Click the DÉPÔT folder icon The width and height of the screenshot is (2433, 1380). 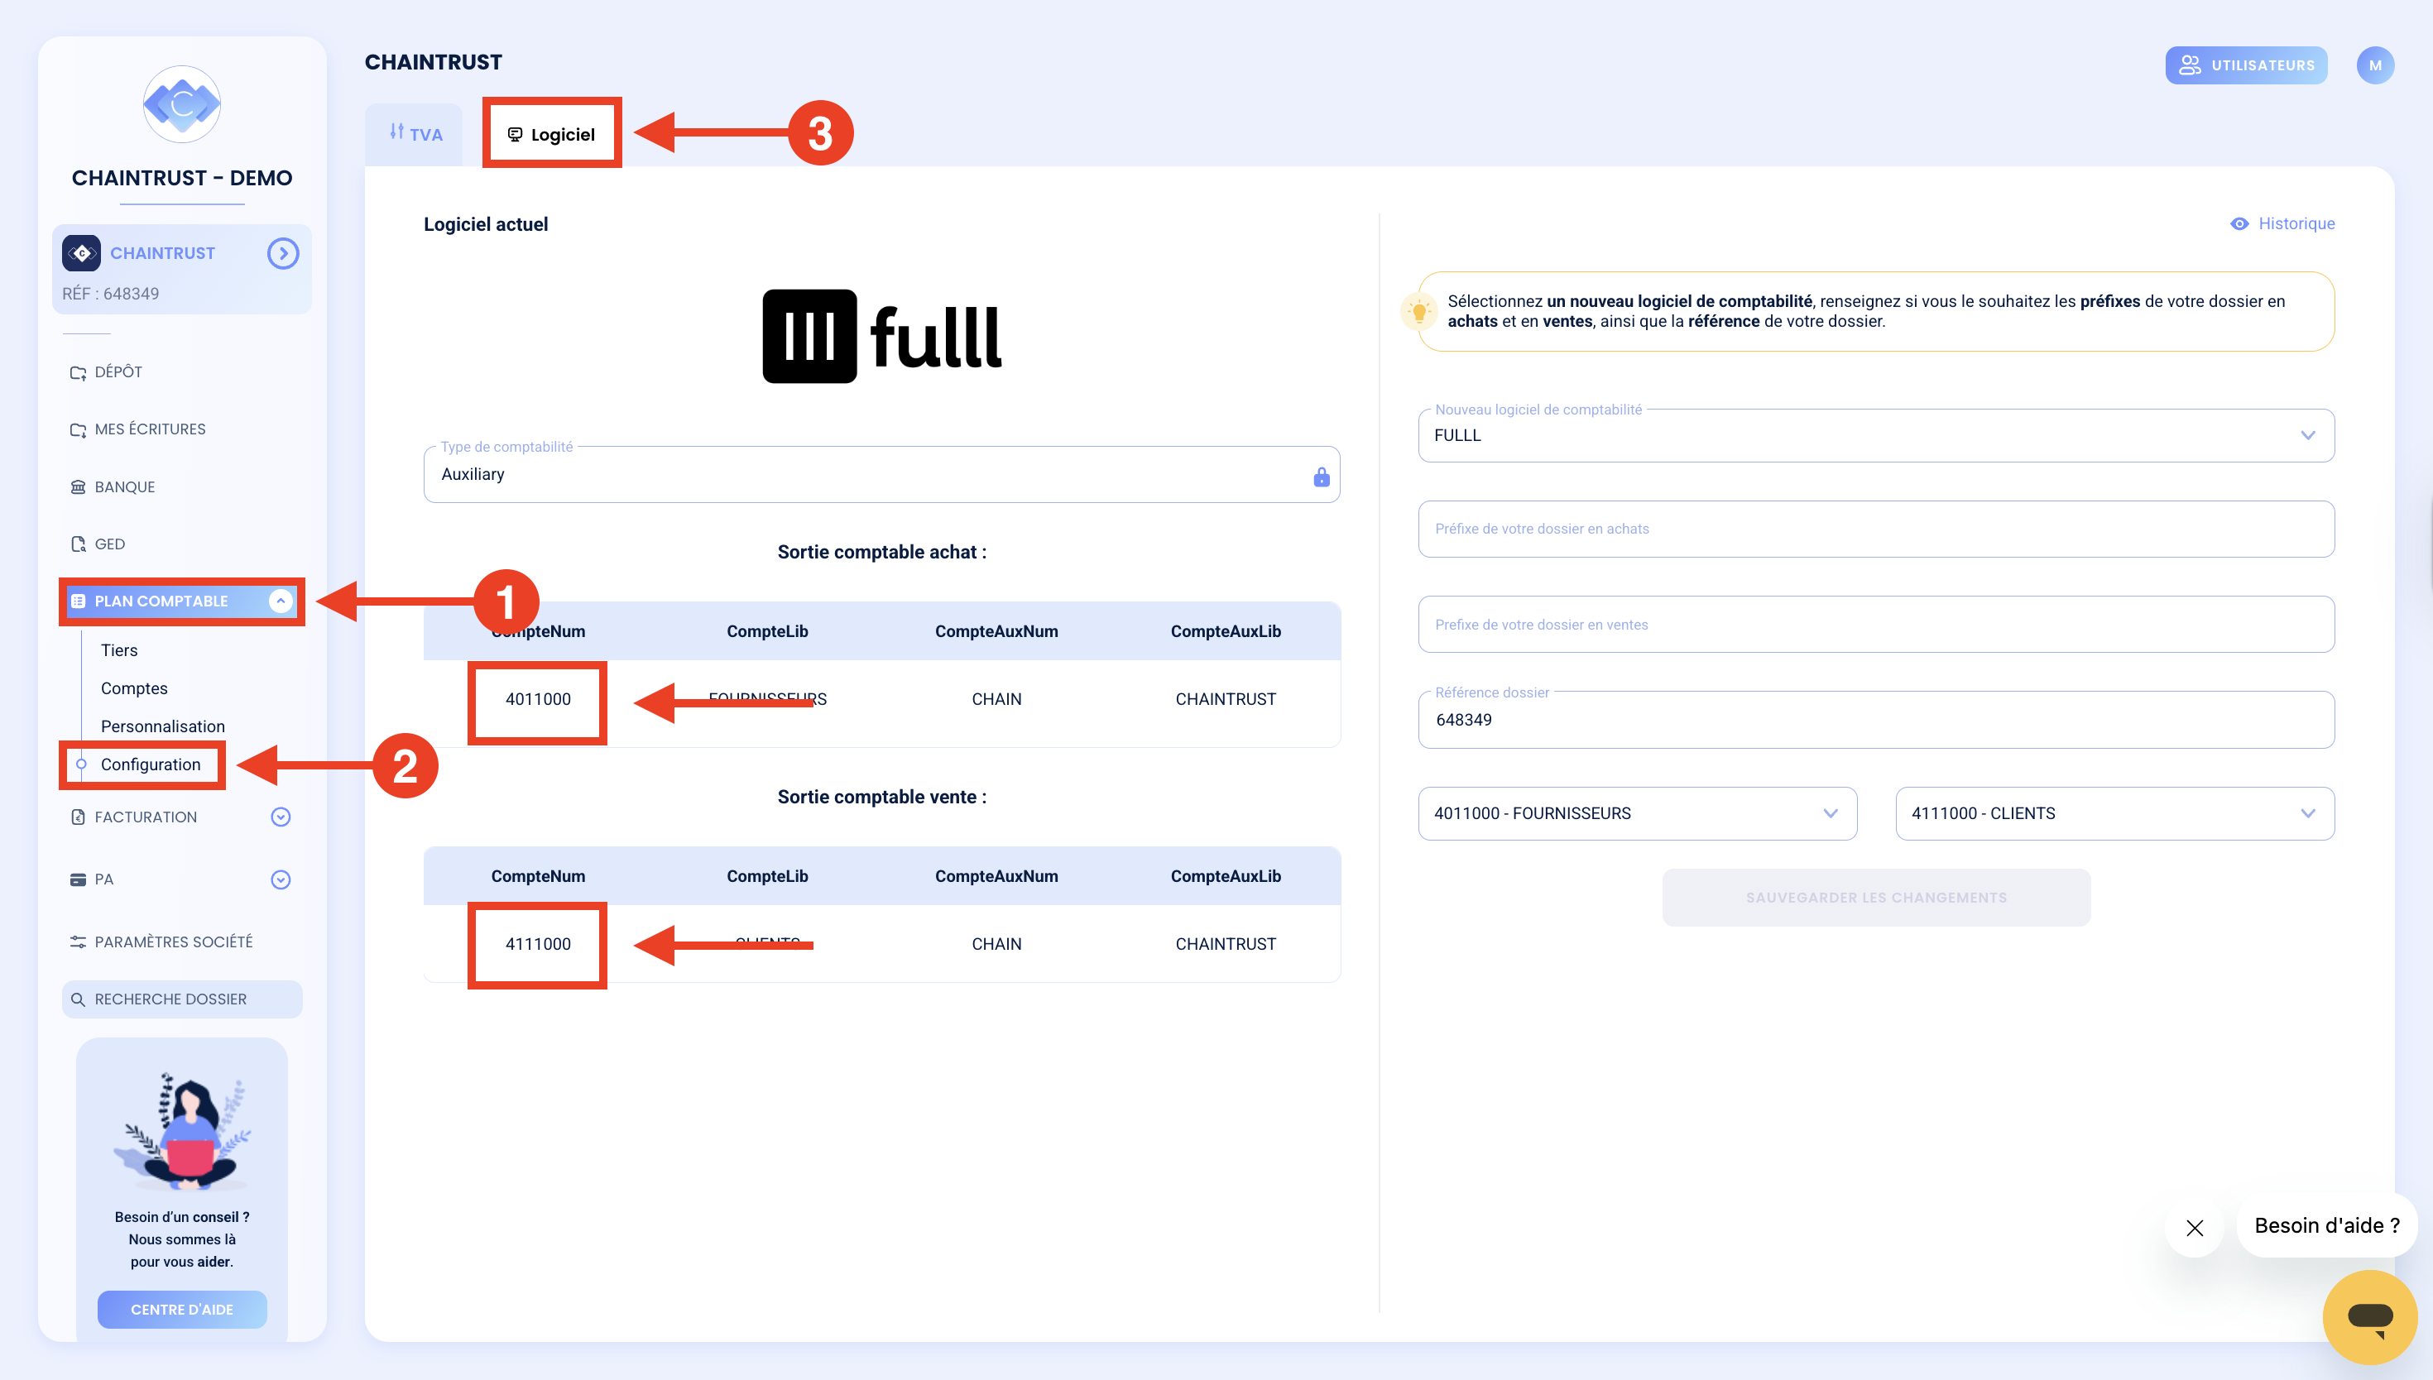click(x=78, y=372)
